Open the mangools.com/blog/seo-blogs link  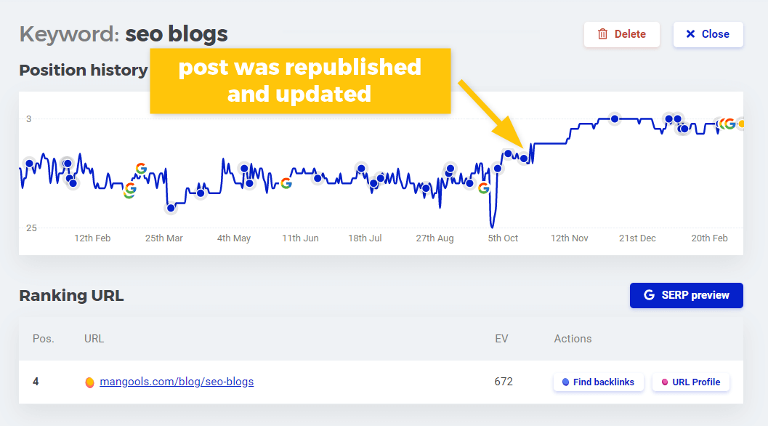pos(177,382)
